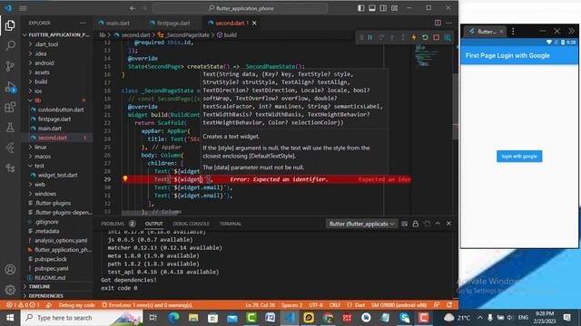Open Run and Debug view
The image size is (581, 326).
click(10, 87)
